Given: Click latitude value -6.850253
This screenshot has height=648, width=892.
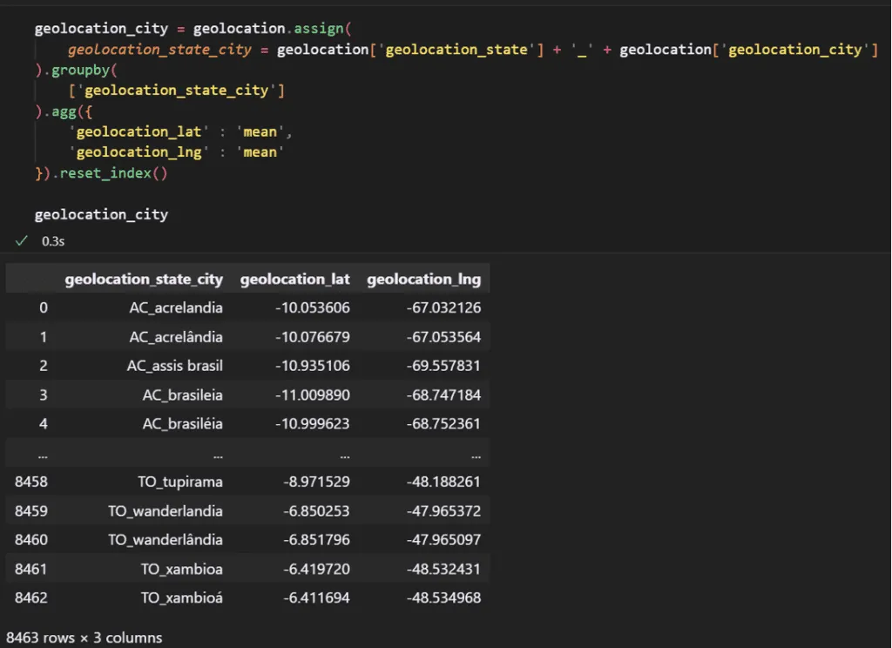Looking at the screenshot, I should (316, 511).
